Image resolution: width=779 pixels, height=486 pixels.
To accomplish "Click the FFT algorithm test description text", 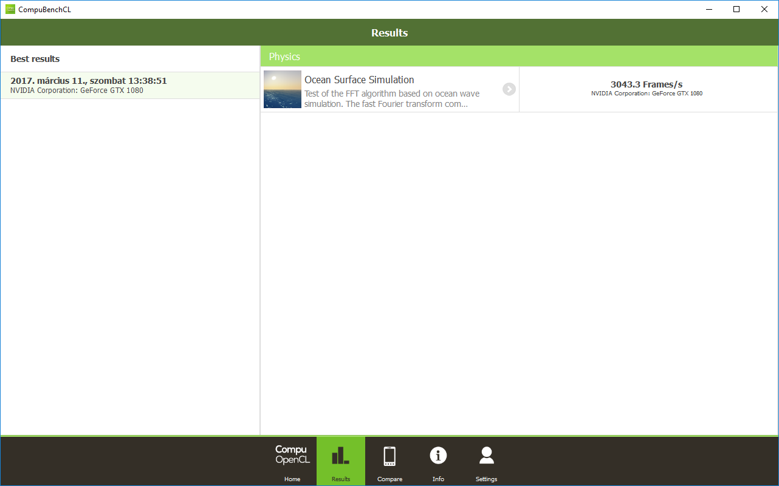I will 392,98.
